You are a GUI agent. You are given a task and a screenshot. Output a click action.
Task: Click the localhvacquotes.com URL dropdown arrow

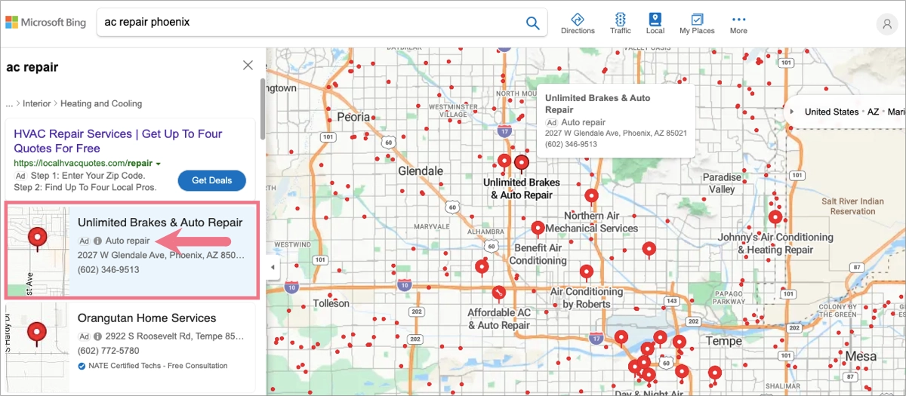pos(159,163)
